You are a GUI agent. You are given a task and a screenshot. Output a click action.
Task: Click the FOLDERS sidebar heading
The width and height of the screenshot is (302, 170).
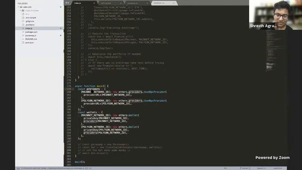click(23, 3)
